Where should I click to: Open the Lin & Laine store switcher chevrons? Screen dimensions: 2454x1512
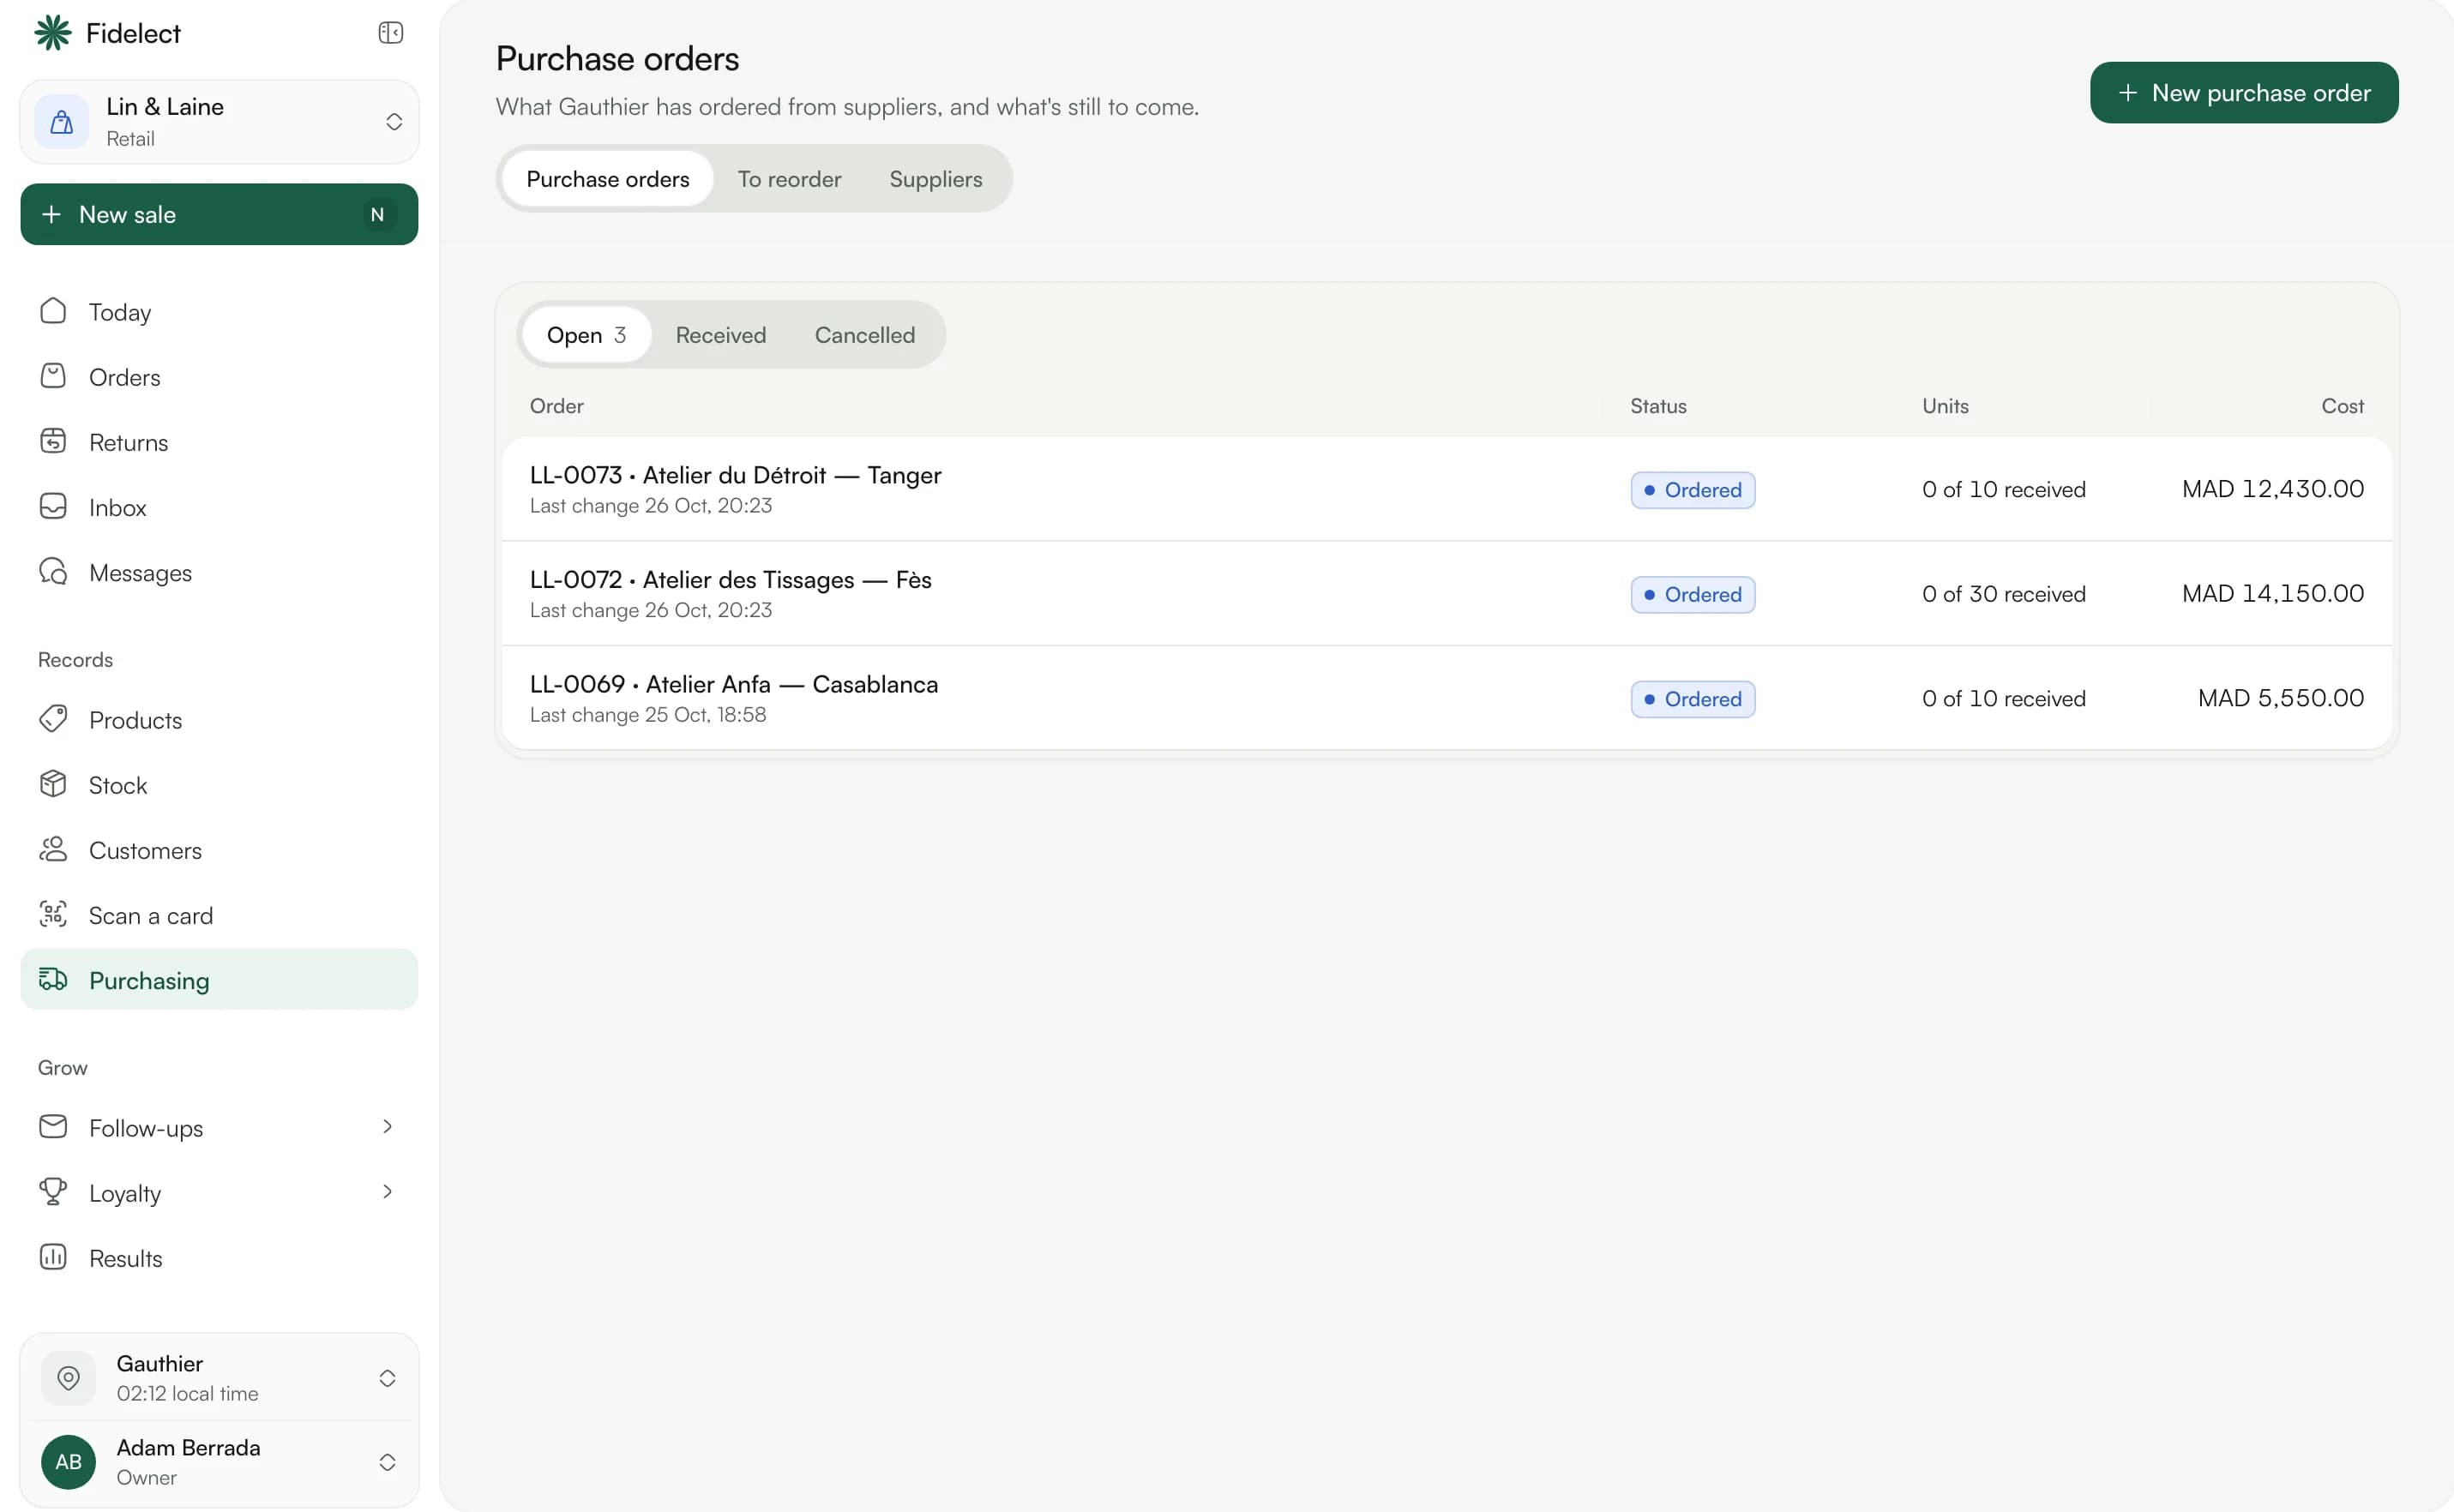coord(394,122)
